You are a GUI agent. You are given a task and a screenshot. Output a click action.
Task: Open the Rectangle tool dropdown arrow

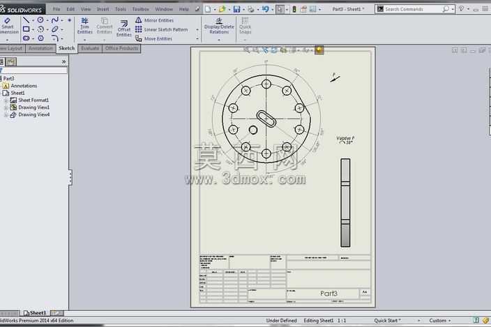[33, 29]
